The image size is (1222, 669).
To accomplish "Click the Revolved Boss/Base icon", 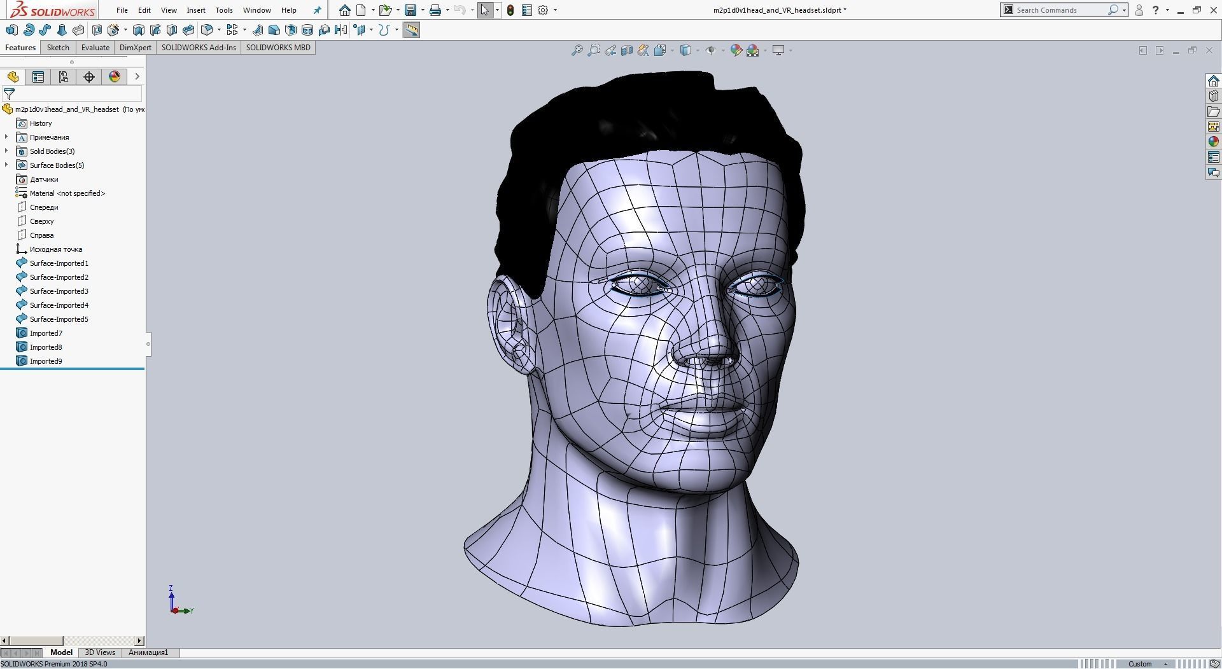I will pos(29,30).
